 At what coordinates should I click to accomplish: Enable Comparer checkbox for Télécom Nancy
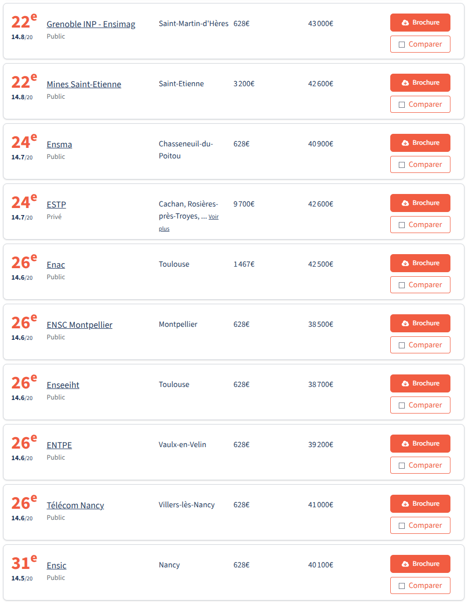pyautogui.click(x=402, y=526)
